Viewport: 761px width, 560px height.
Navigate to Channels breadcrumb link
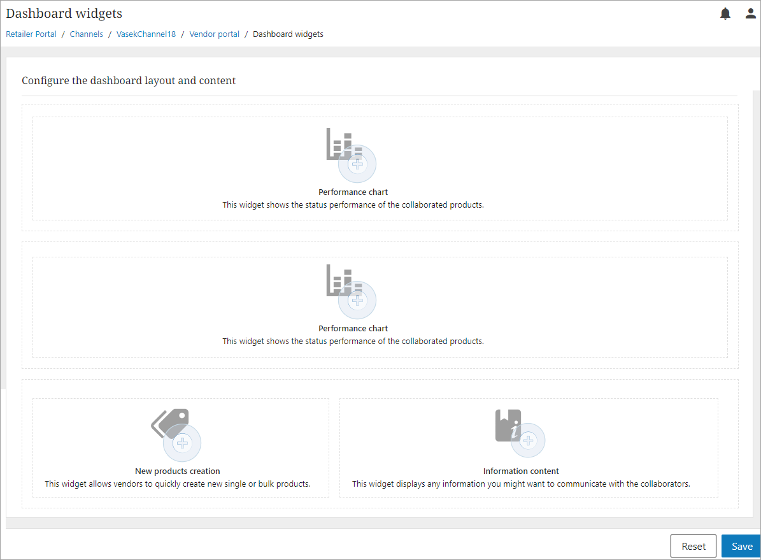pos(86,34)
